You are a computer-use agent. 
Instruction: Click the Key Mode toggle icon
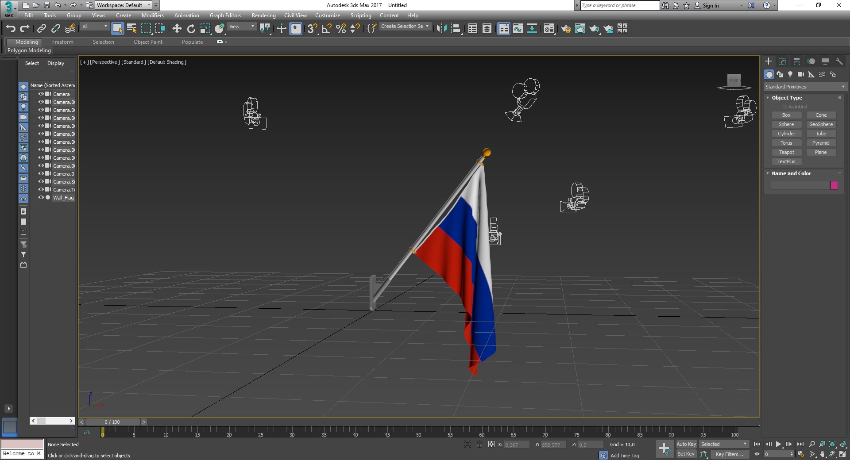757,454
